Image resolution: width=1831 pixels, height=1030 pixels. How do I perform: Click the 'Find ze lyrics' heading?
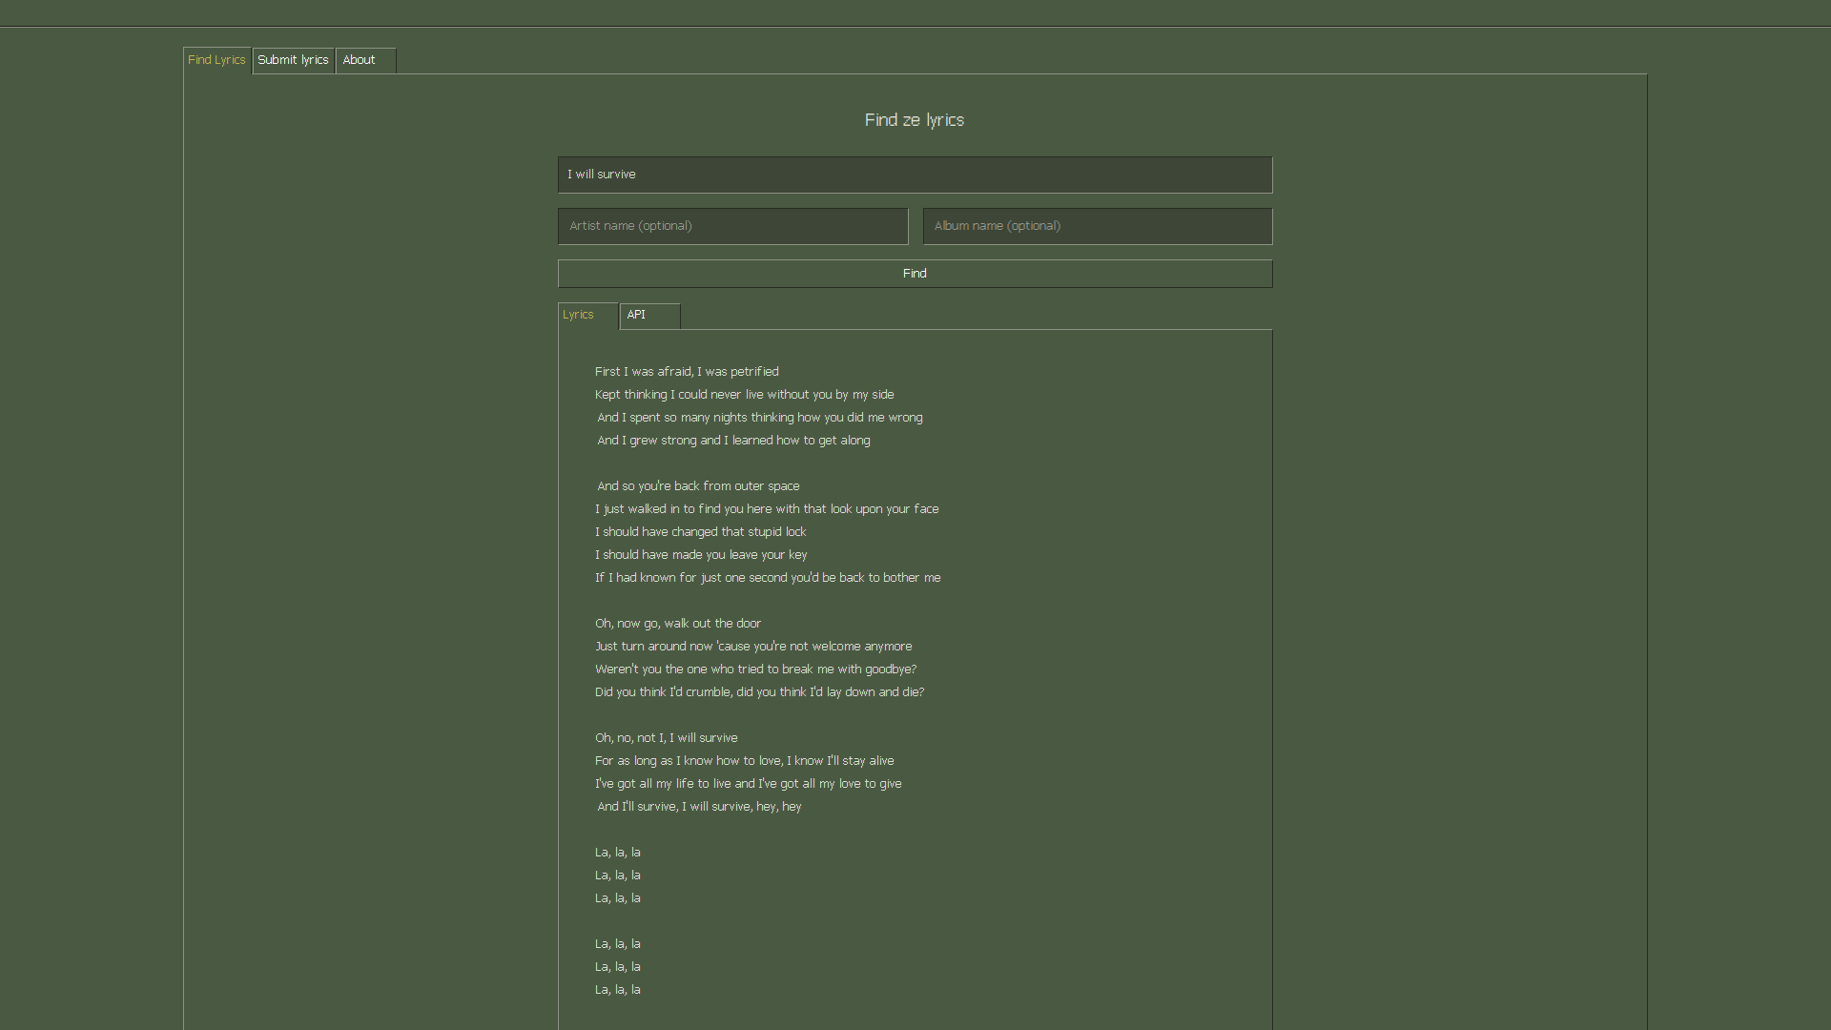914,120
